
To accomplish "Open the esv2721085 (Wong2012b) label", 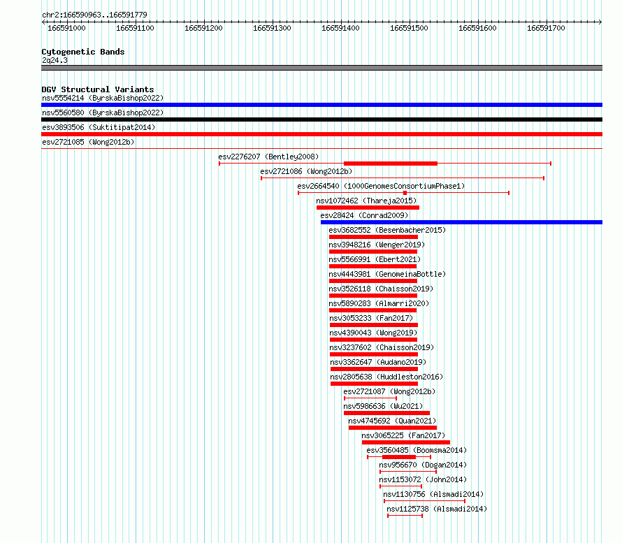I will (88, 142).
